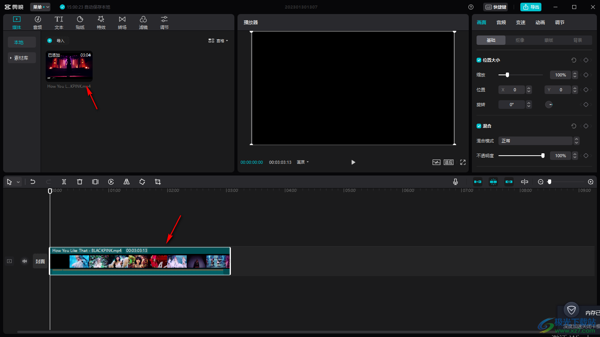Click the position X value field

(512, 90)
